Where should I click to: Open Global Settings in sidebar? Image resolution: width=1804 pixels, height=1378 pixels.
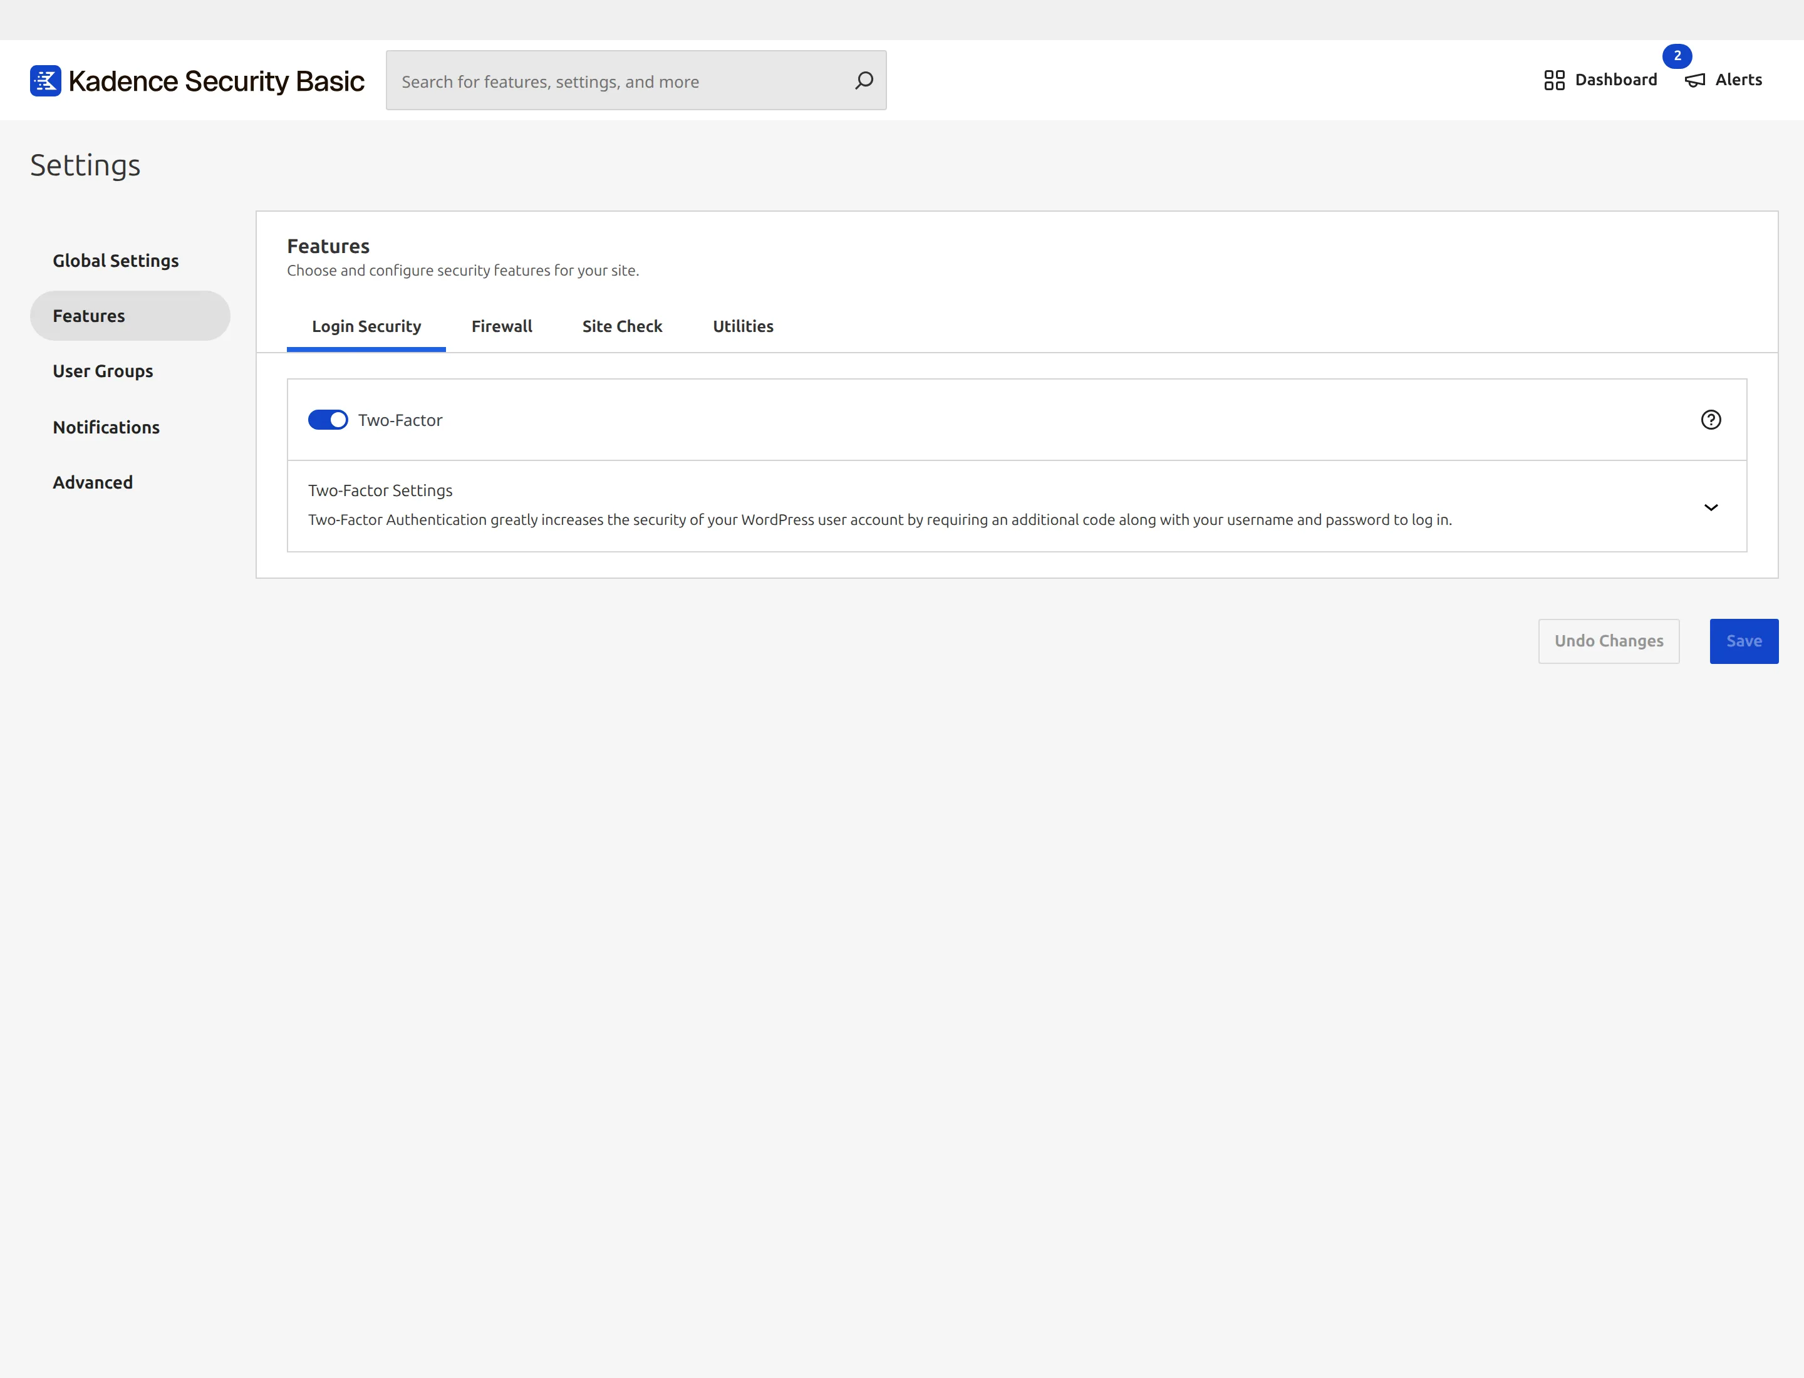116,261
